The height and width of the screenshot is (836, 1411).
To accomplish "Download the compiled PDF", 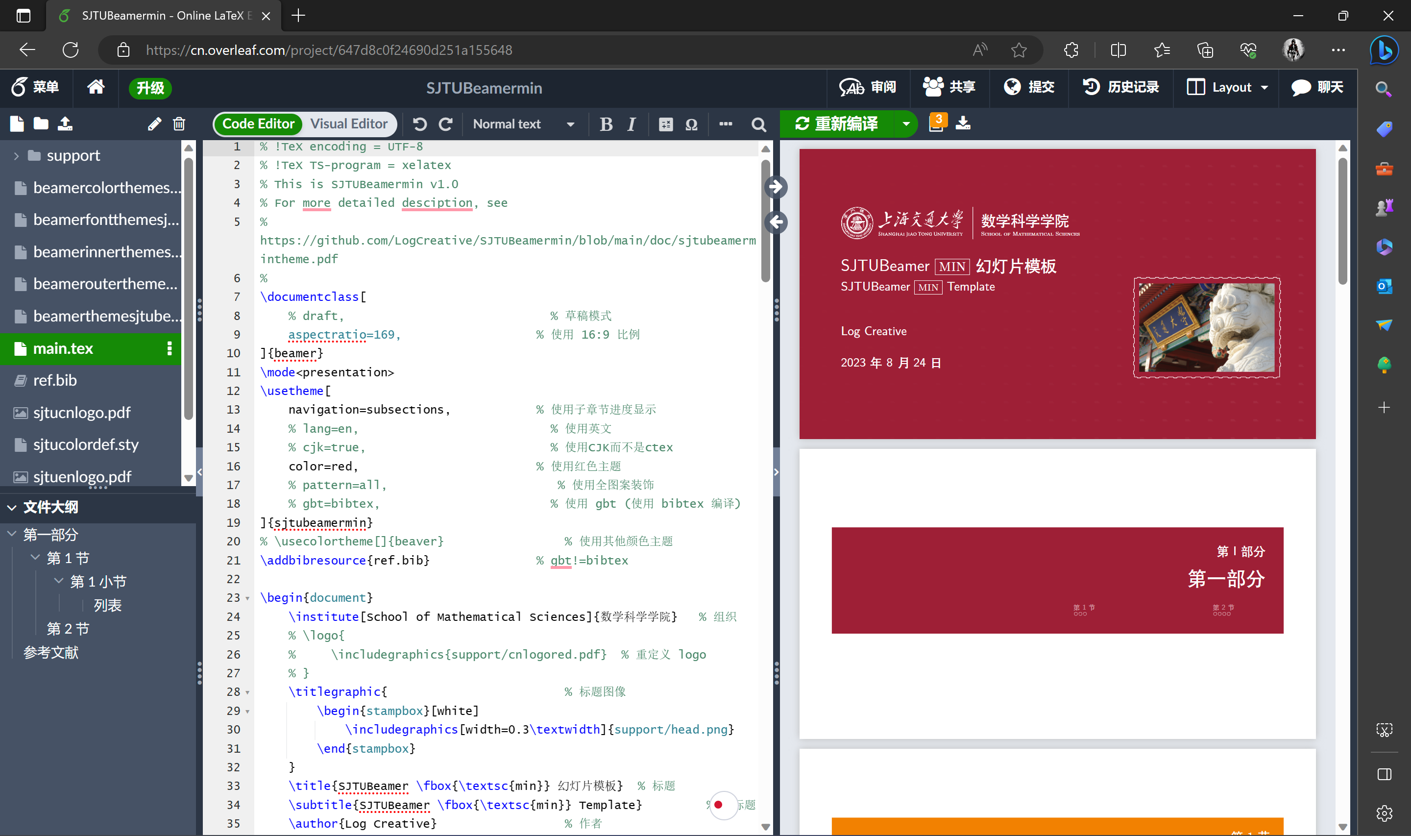I will 963,123.
